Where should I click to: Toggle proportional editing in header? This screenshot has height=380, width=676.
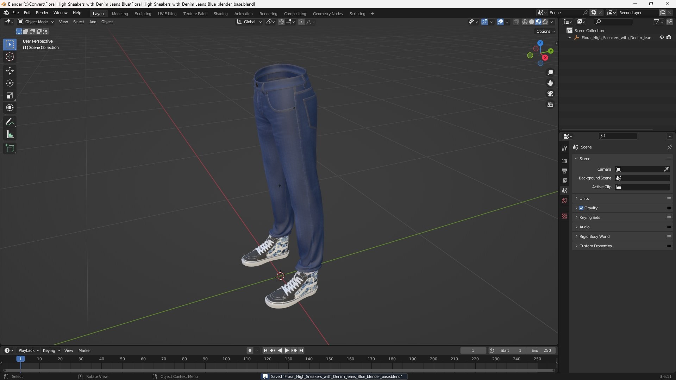301,22
